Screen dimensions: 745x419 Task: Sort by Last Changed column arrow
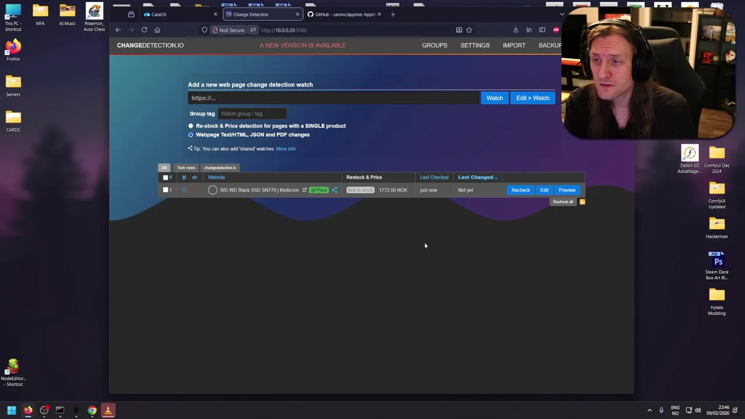click(x=496, y=177)
